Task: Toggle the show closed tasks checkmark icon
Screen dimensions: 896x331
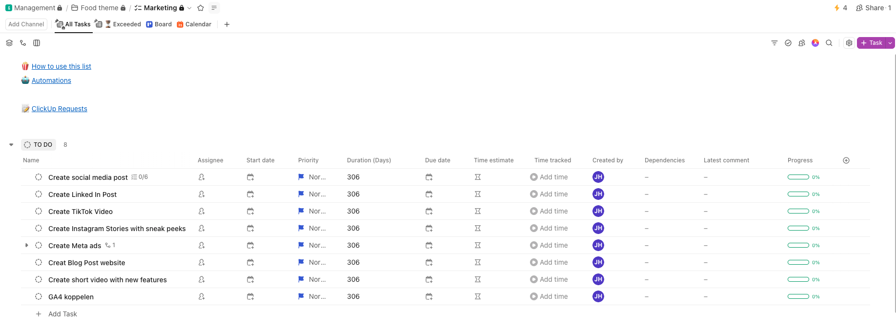Action: 788,43
